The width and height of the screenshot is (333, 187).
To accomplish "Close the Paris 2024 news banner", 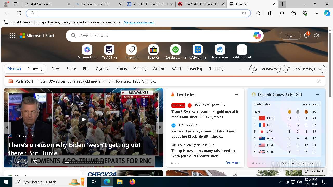I will [319, 81].
